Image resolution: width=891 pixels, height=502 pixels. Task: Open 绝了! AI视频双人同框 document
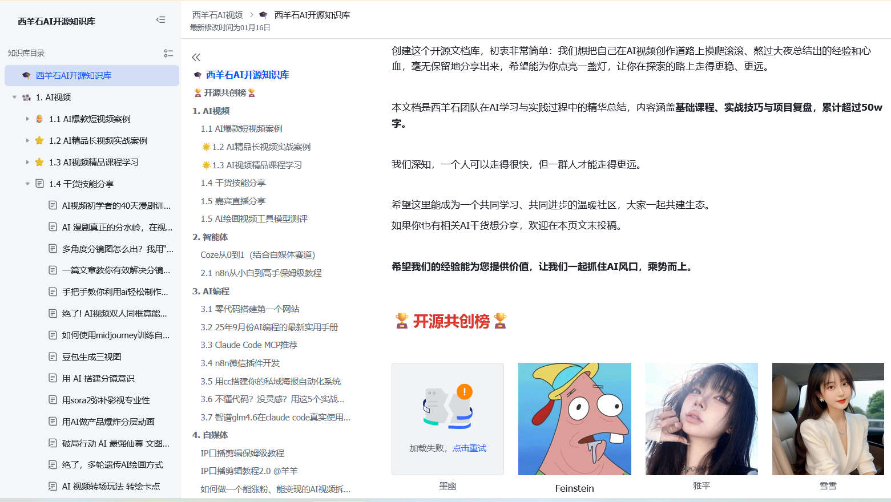pyautogui.click(x=114, y=313)
